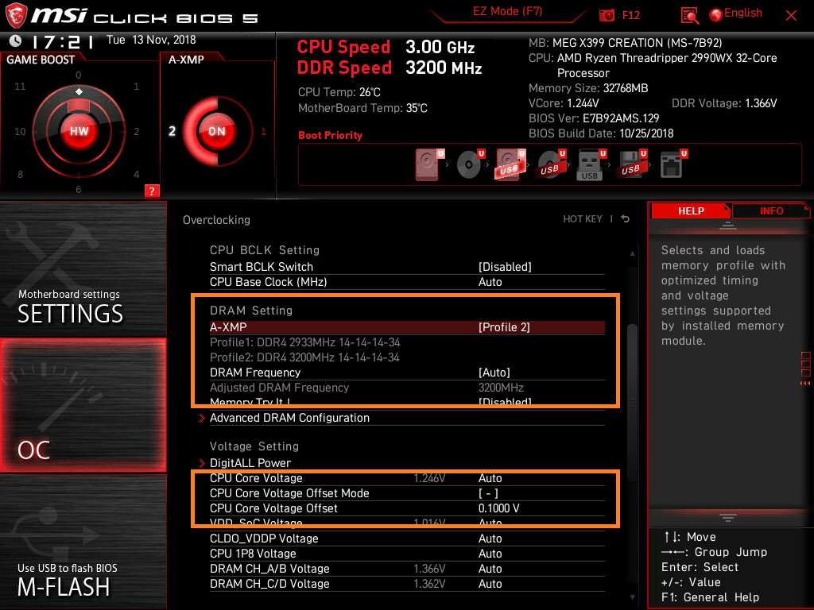The image size is (814, 610).
Task: Select the CLDO_VDDP Voltage setting
Action: click(407, 539)
